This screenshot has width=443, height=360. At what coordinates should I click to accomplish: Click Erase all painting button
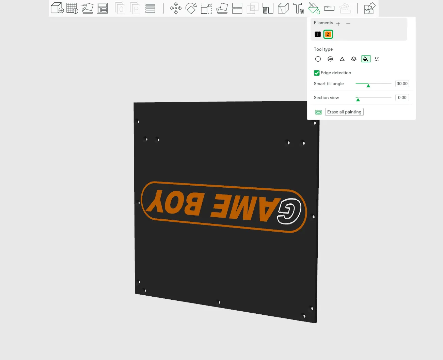(x=344, y=112)
